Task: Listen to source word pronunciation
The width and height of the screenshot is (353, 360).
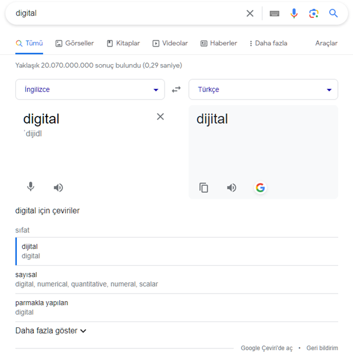Action: tap(58, 188)
